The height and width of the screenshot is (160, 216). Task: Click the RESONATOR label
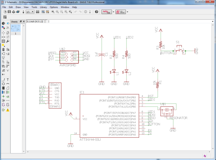[x=179, y=118]
